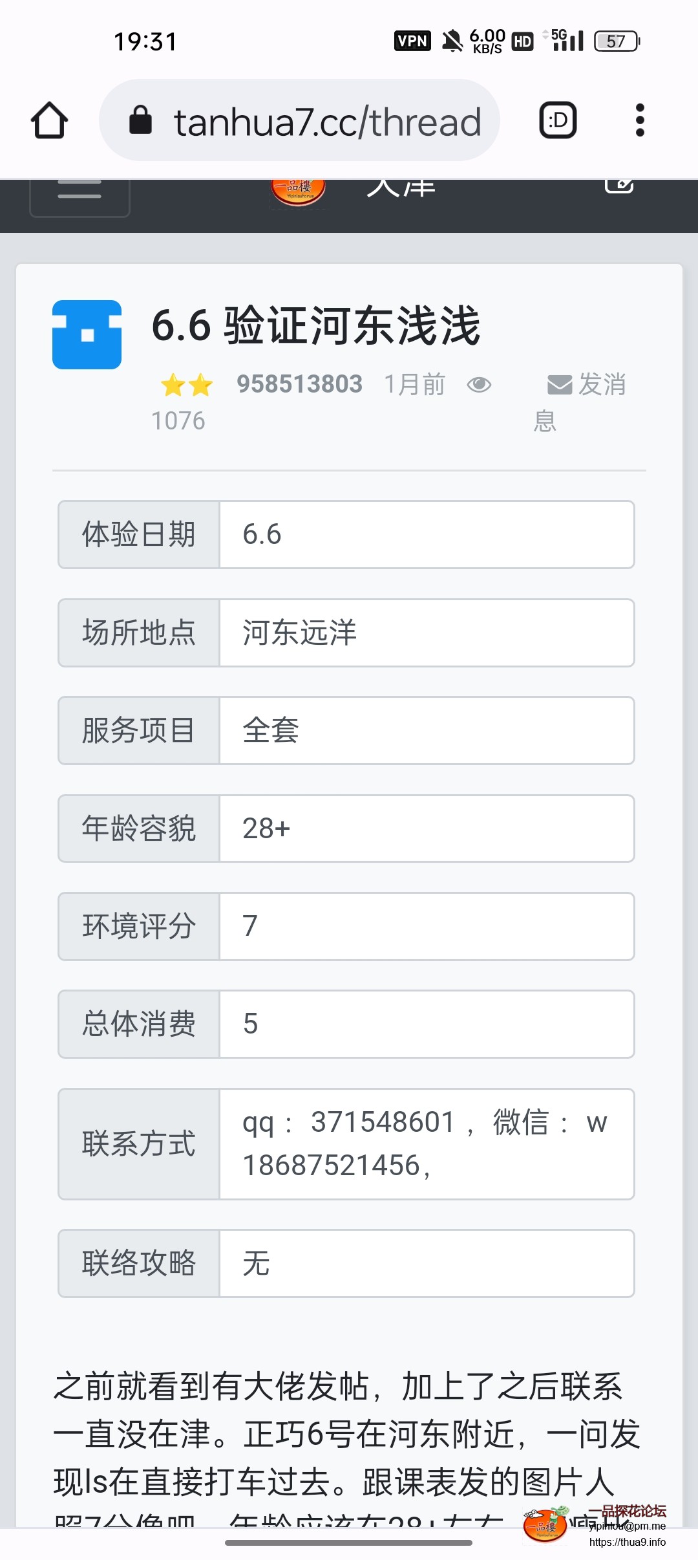Click the two-star rating icons
Viewport: 698px width, 1560px height.
coord(187,385)
